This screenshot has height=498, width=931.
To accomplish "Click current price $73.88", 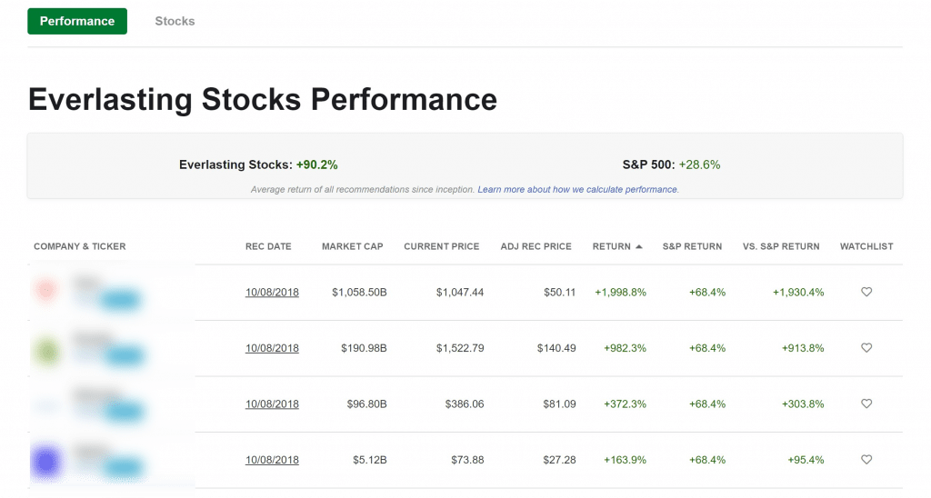I will [467, 460].
